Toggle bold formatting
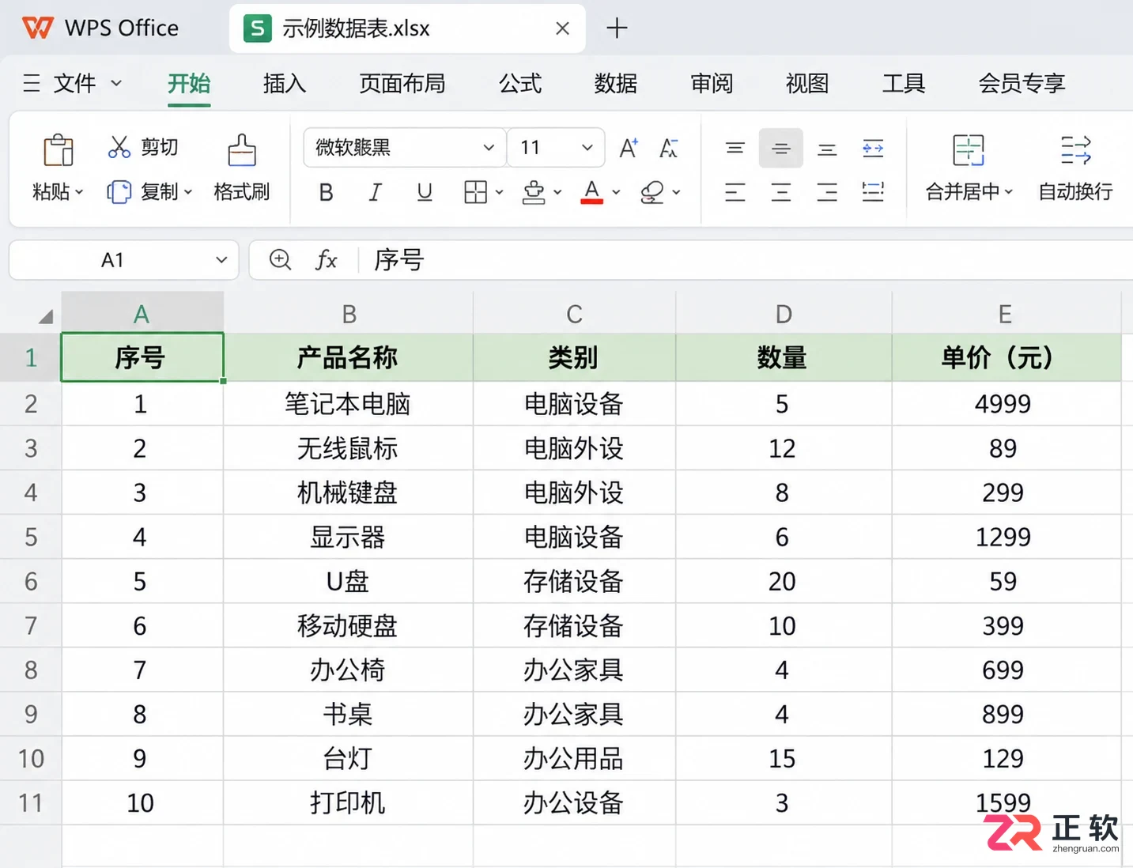1133x868 pixels. click(x=326, y=192)
